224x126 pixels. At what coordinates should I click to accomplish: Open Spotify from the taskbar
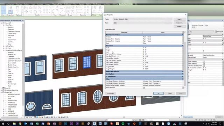click(x=123, y=124)
